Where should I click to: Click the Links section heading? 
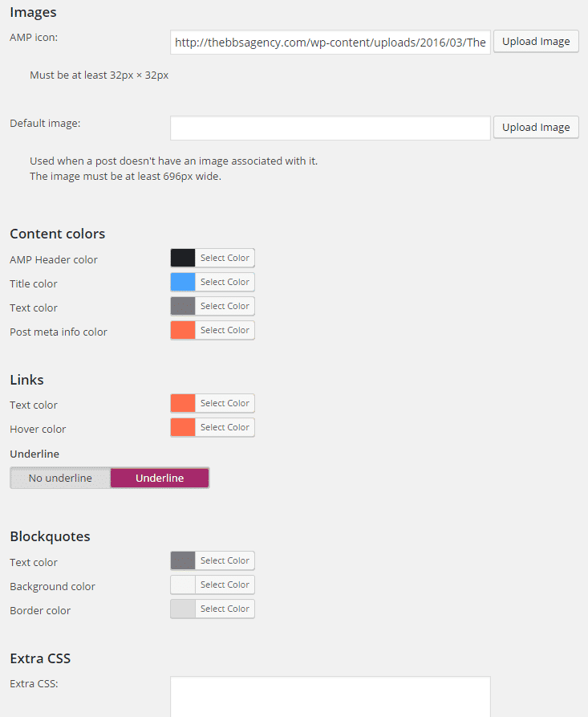click(x=27, y=380)
